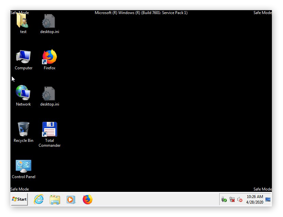Viewport: 283px width, 217px height.
Task: Launch Windows Media Player from the taskbar
Action: tap(71, 199)
